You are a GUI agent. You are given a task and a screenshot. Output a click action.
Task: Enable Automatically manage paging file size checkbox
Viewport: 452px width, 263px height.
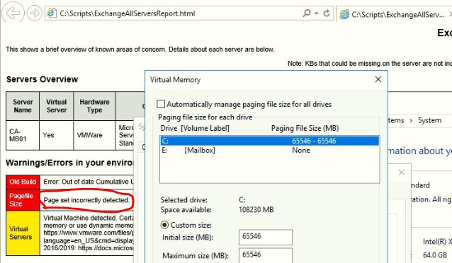tap(161, 104)
